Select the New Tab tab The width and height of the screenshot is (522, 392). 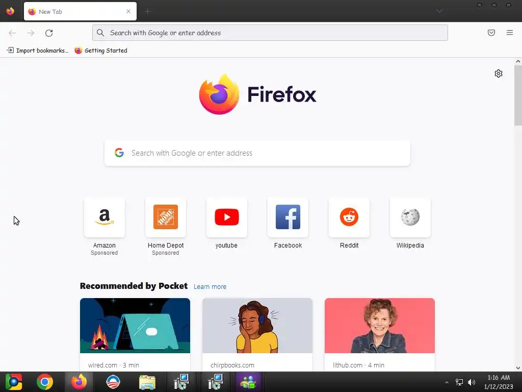click(x=80, y=11)
